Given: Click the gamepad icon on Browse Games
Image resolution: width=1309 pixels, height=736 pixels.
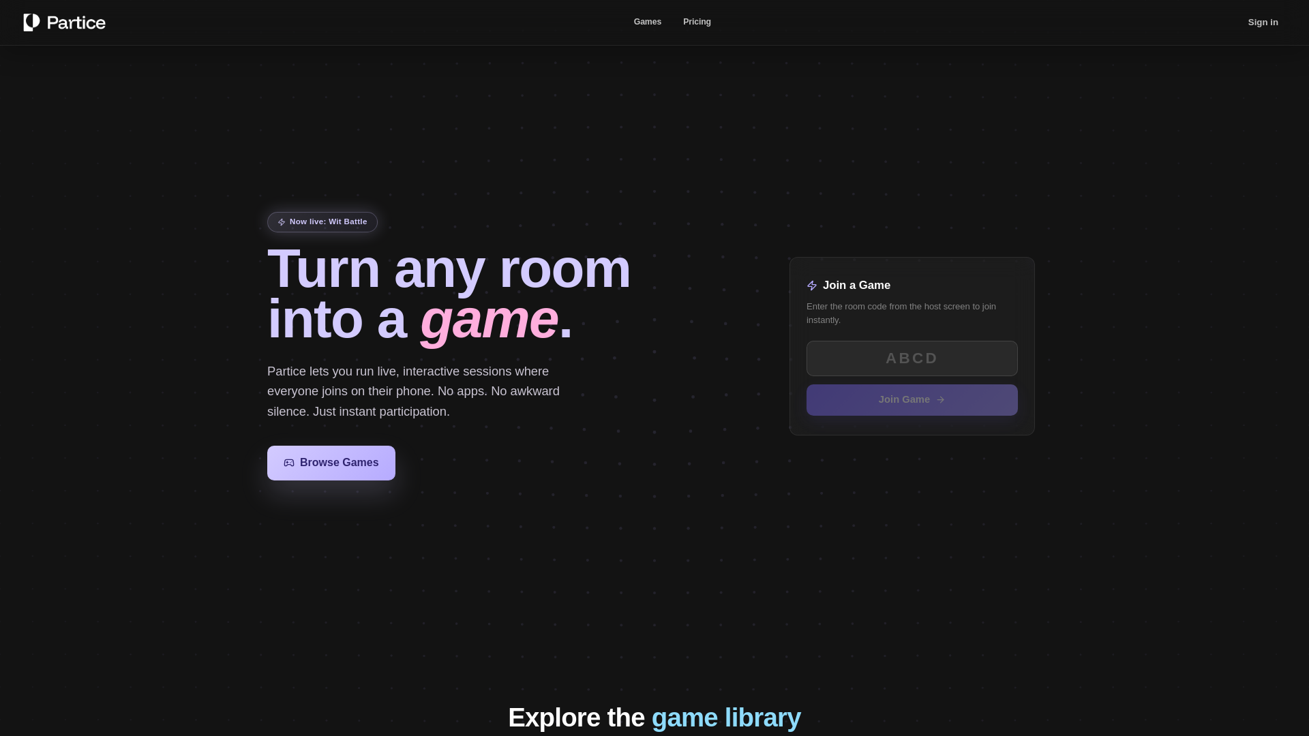Looking at the screenshot, I should (x=289, y=463).
